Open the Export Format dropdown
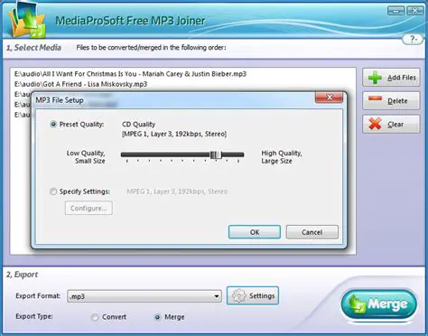Screen dimensions: 428x336 pyautogui.click(x=144, y=296)
